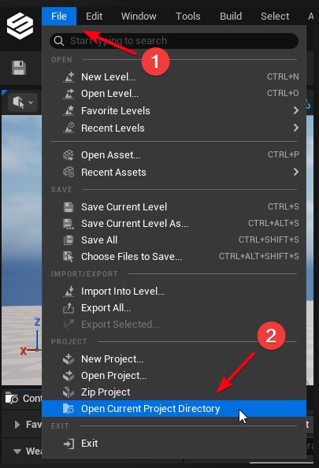Expand the Recent Assets submenu arrow
319x468 pixels.
click(x=295, y=172)
